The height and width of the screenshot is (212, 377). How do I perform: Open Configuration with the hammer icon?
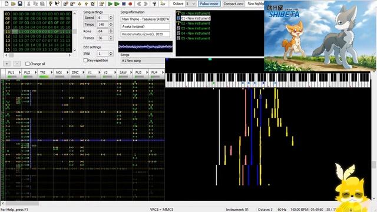click(154, 4)
